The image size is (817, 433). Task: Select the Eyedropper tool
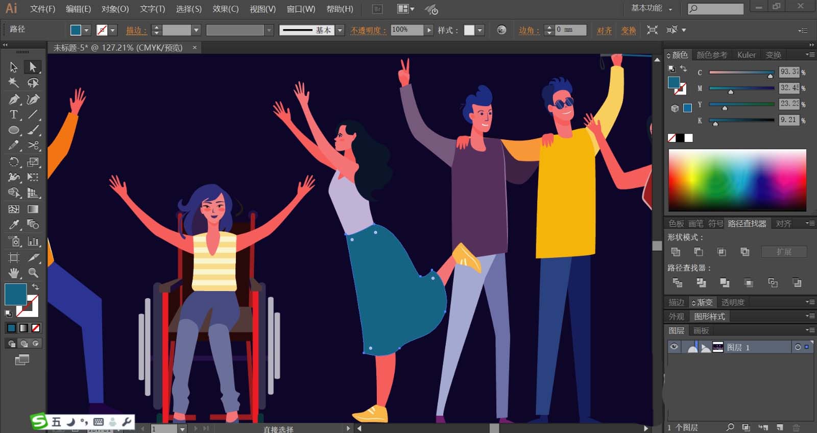[x=14, y=225]
